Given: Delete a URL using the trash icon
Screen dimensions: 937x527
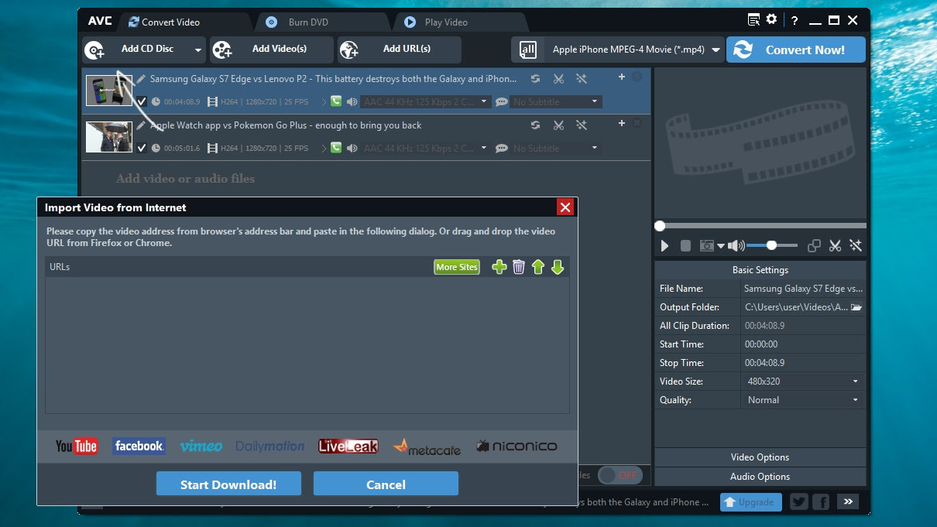Looking at the screenshot, I should pyautogui.click(x=518, y=266).
